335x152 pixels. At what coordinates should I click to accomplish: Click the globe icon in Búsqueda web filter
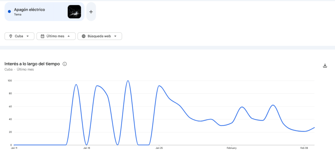coord(84,36)
